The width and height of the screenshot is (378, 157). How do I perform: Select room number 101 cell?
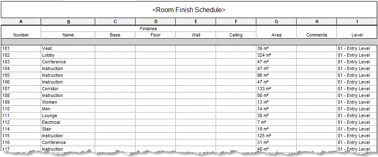point(21,48)
